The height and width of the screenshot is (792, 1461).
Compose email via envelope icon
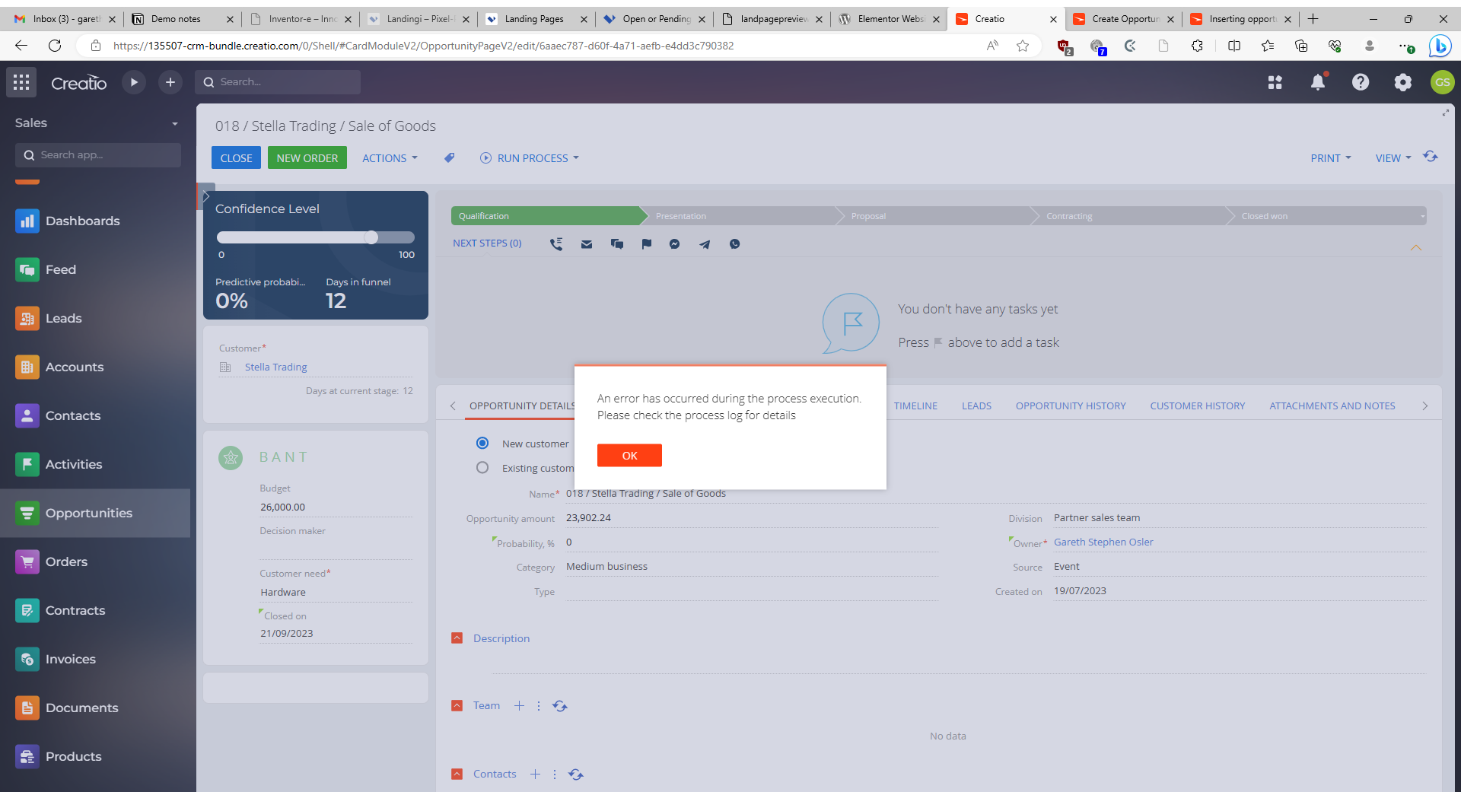pyautogui.click(x=587, y=244)
